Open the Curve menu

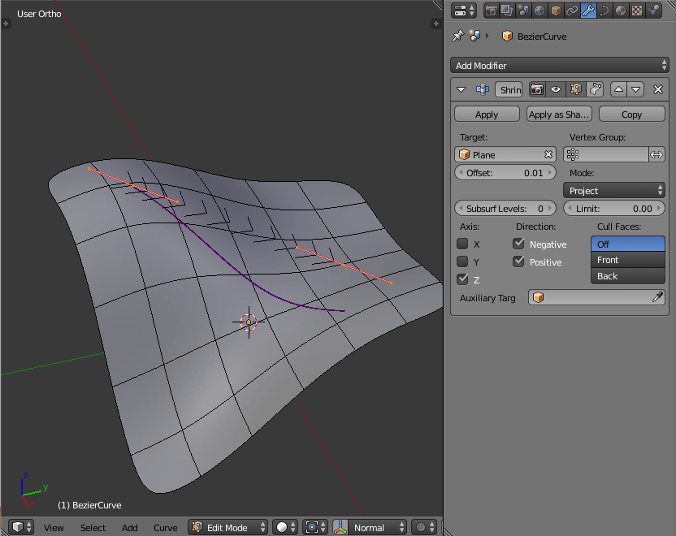pyautogui.click(x=165, y=527)
